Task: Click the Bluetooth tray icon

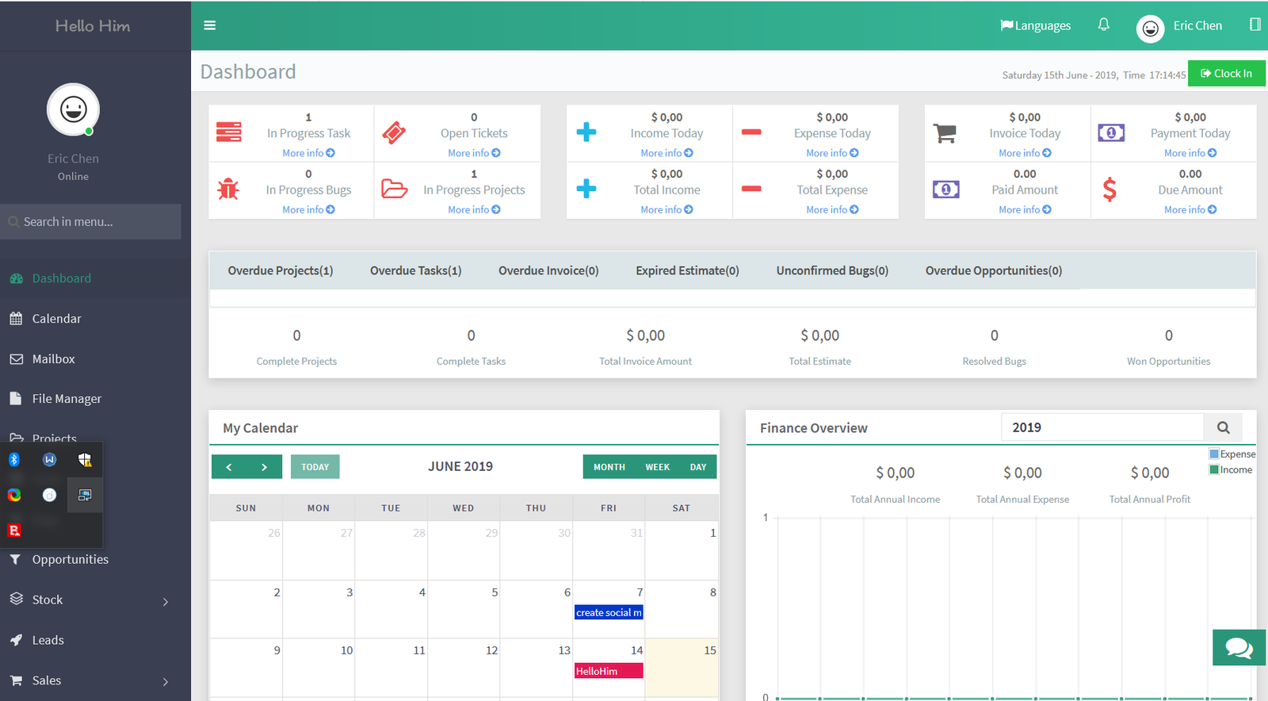Action: 14,460
